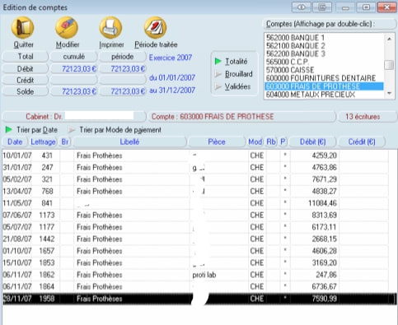Select the Brouillard option
Screen dimensions: 398x325
point(233,74)
